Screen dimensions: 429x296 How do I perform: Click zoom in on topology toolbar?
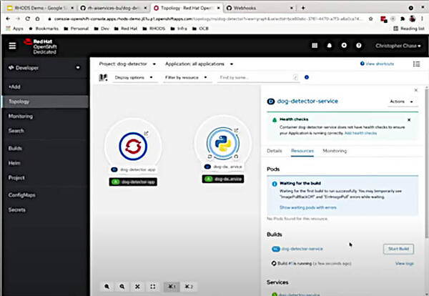pyautogui.click(x=107, y=285)
